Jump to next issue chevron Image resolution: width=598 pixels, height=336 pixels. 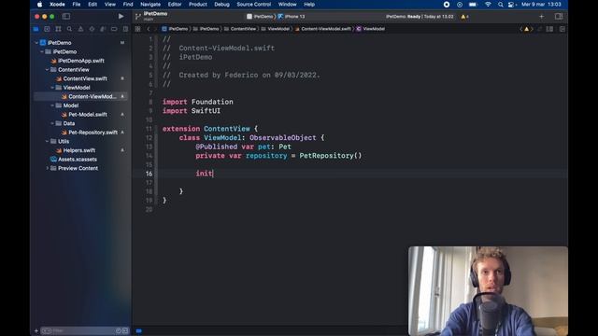point(532,29)
